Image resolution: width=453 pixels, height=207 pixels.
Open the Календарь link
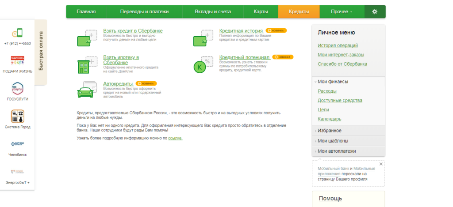point(329,119)
